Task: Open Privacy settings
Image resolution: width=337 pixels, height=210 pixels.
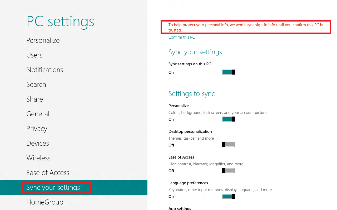Action: (37, 129)
